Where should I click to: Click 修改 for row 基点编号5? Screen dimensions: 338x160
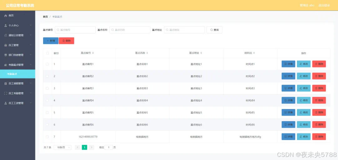(304, 112)
